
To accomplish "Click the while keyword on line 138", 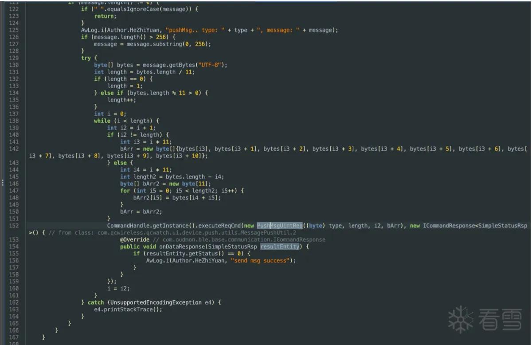I will tap(102, 121).
